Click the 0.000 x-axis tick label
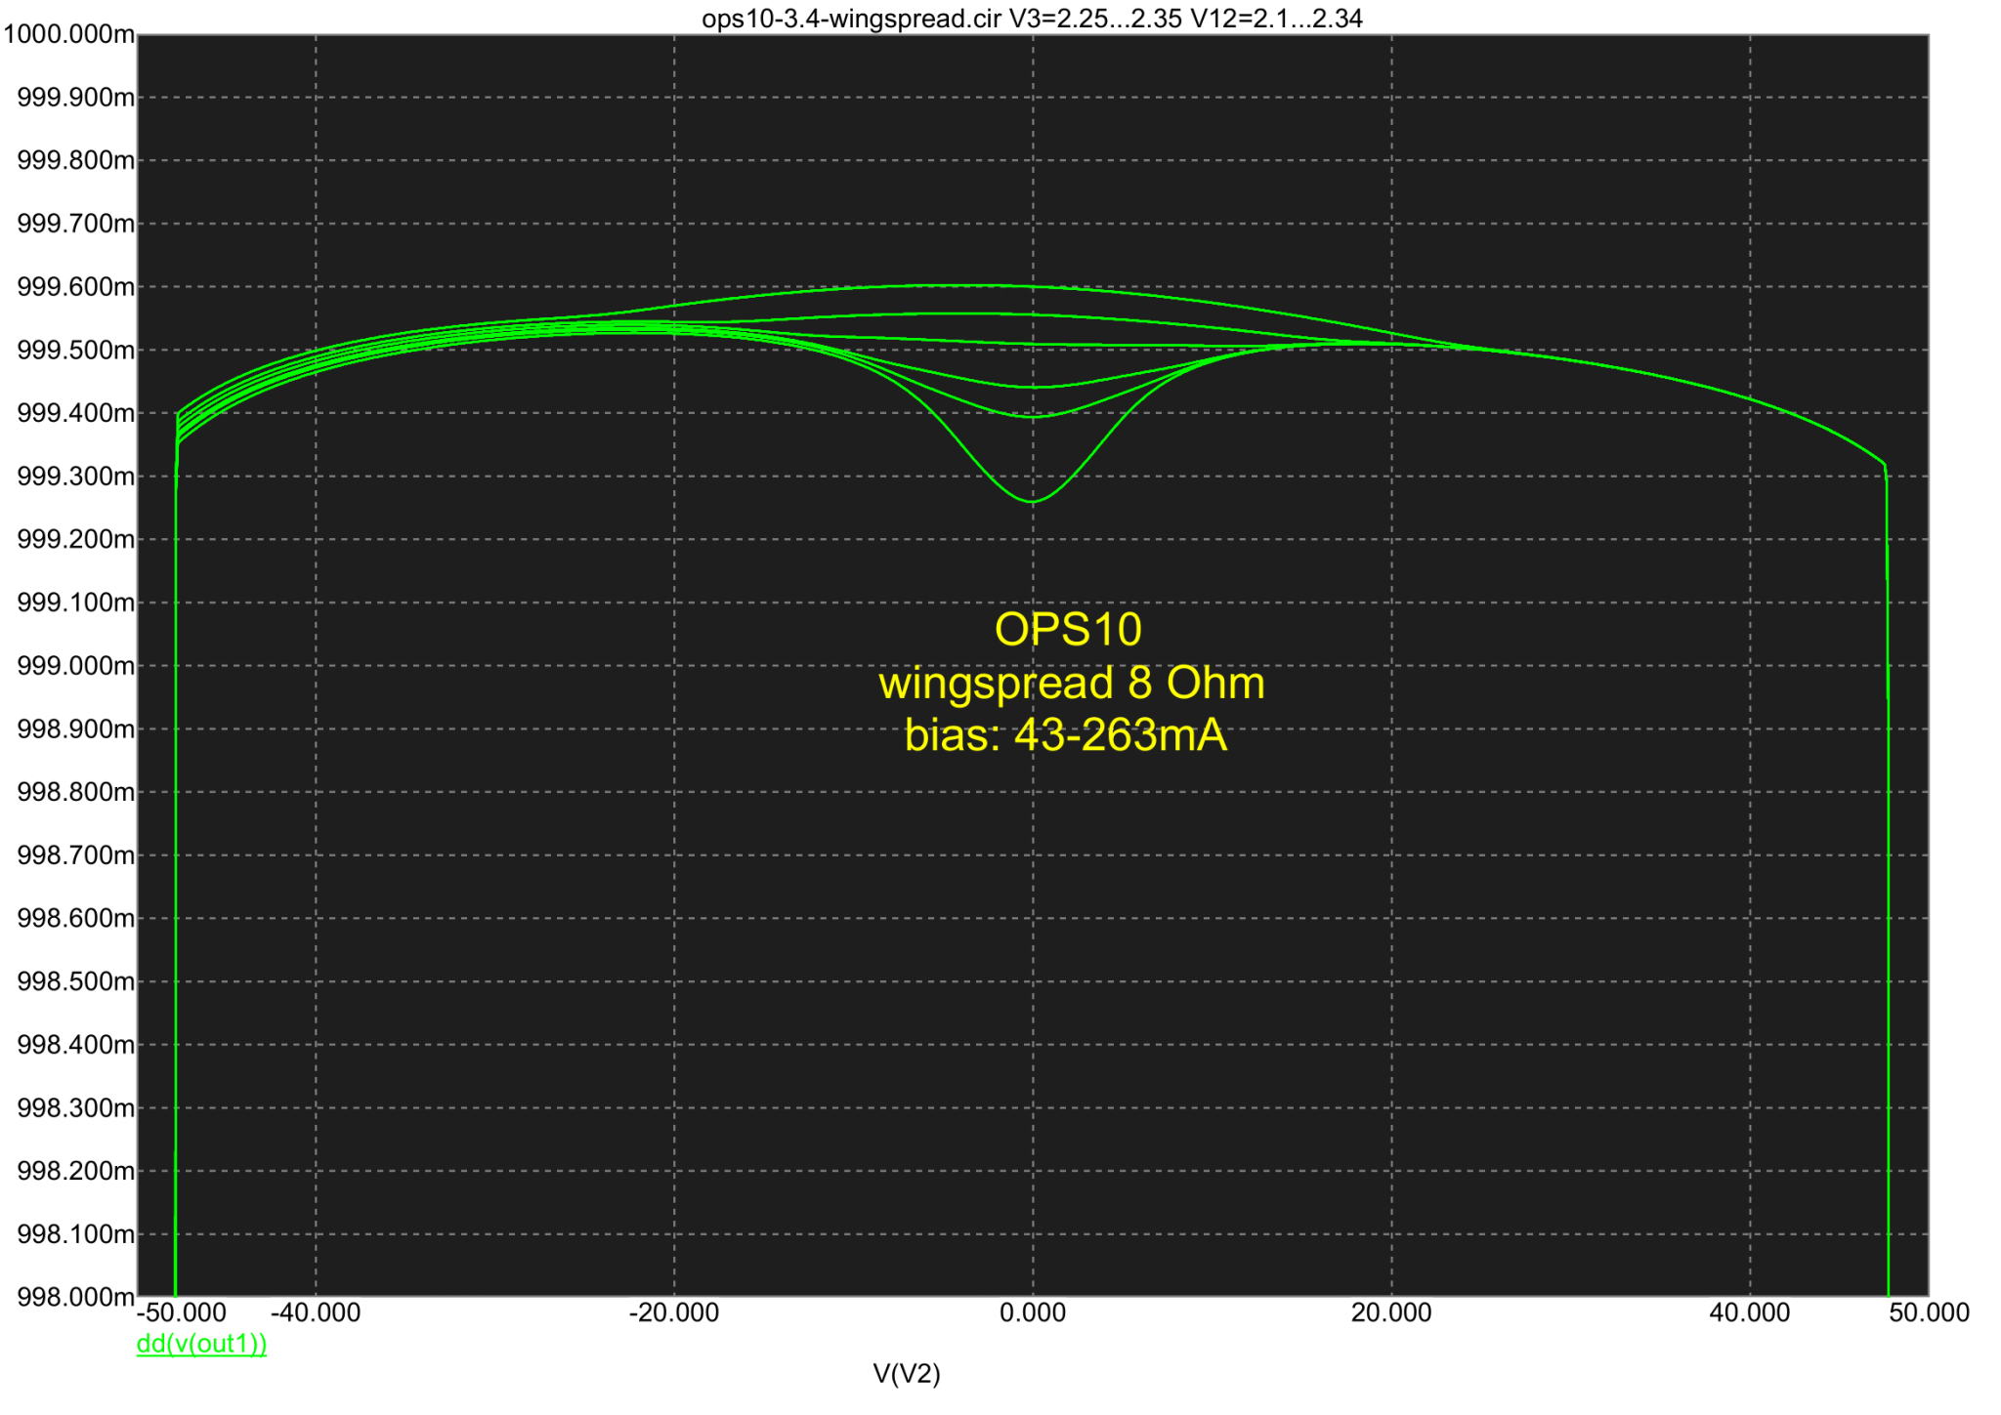 pos(1033,1312)
